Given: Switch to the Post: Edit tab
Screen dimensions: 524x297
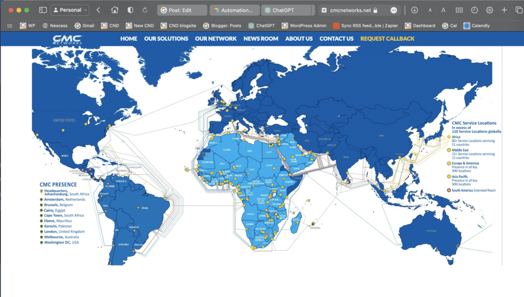Looking at the screenshot, I should pyautogui.click(x=183, y=10).
